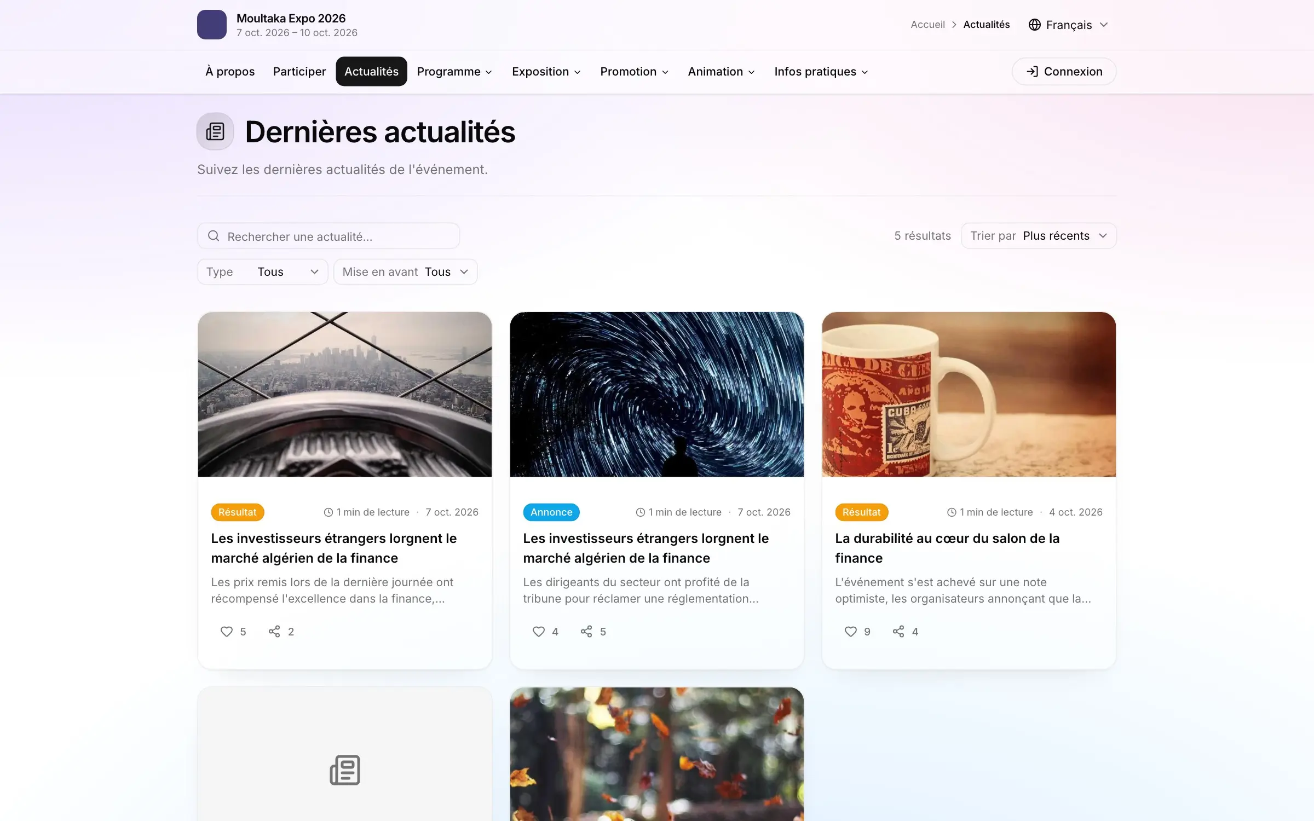Open the star trails article thumbnail

[x=657, y=394]
